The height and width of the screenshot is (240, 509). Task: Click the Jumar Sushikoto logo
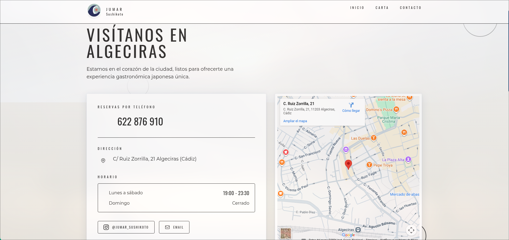(94, 11)
